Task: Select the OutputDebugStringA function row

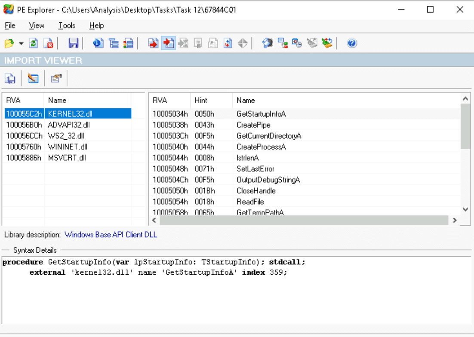Action: coord(305,180)
